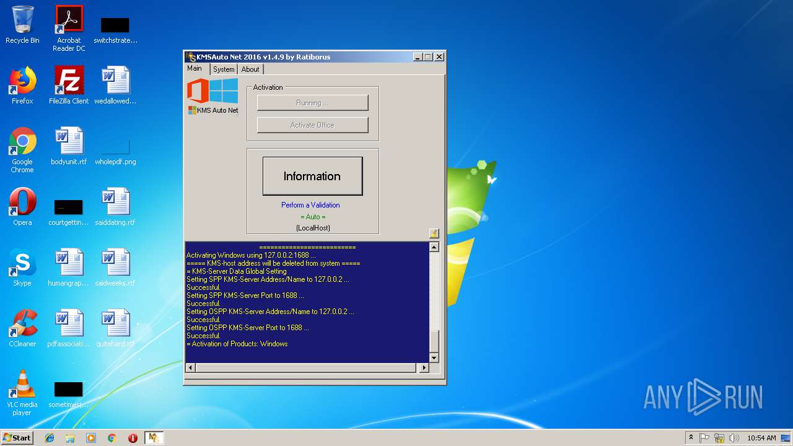Viewport: 793px width, 446px height.
Task: Select wholepdf.png image file
Action: pyautogui.click(x=115, y=152)
